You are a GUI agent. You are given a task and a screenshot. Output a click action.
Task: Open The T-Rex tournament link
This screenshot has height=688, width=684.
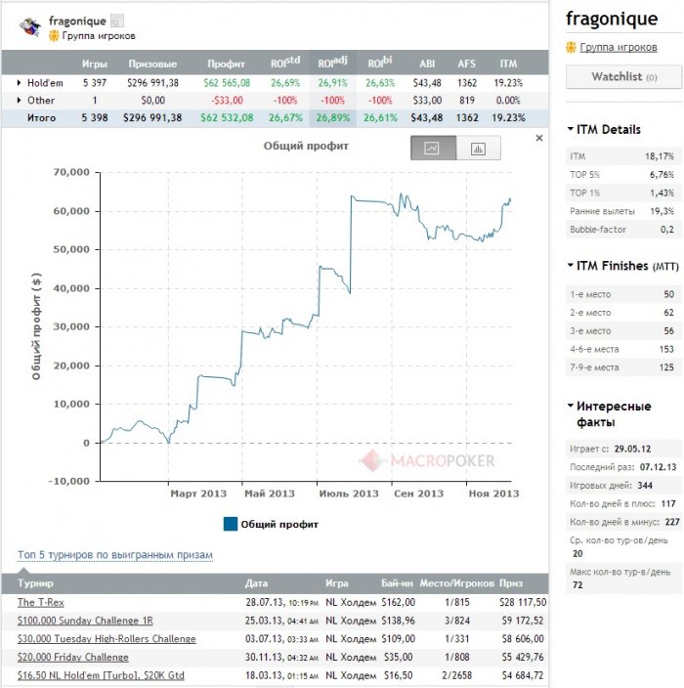tap(41, 602)
